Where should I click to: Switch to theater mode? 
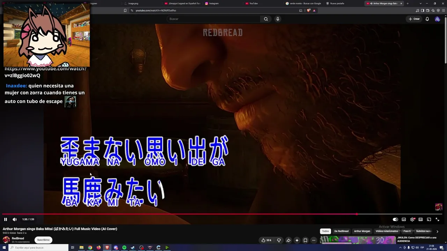[x=420, y=219]
